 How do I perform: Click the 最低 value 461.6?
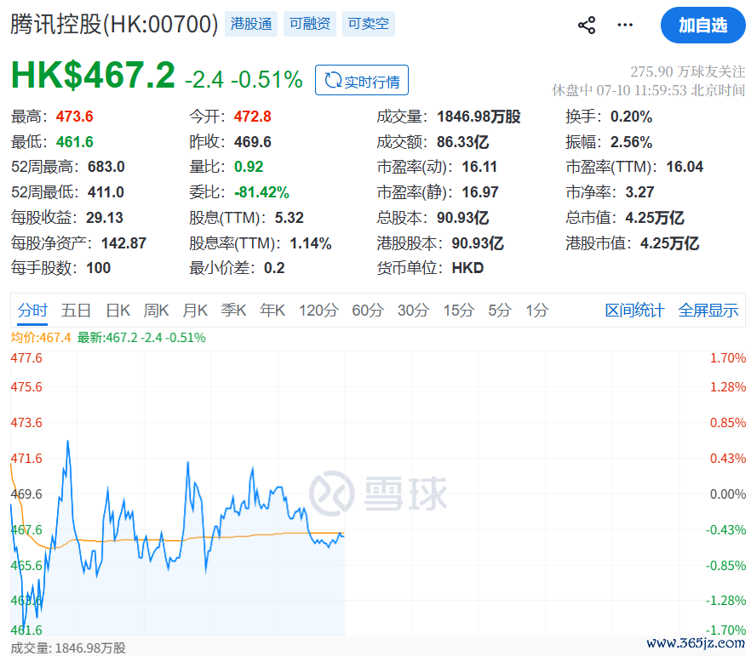click(x=74, y=141)
